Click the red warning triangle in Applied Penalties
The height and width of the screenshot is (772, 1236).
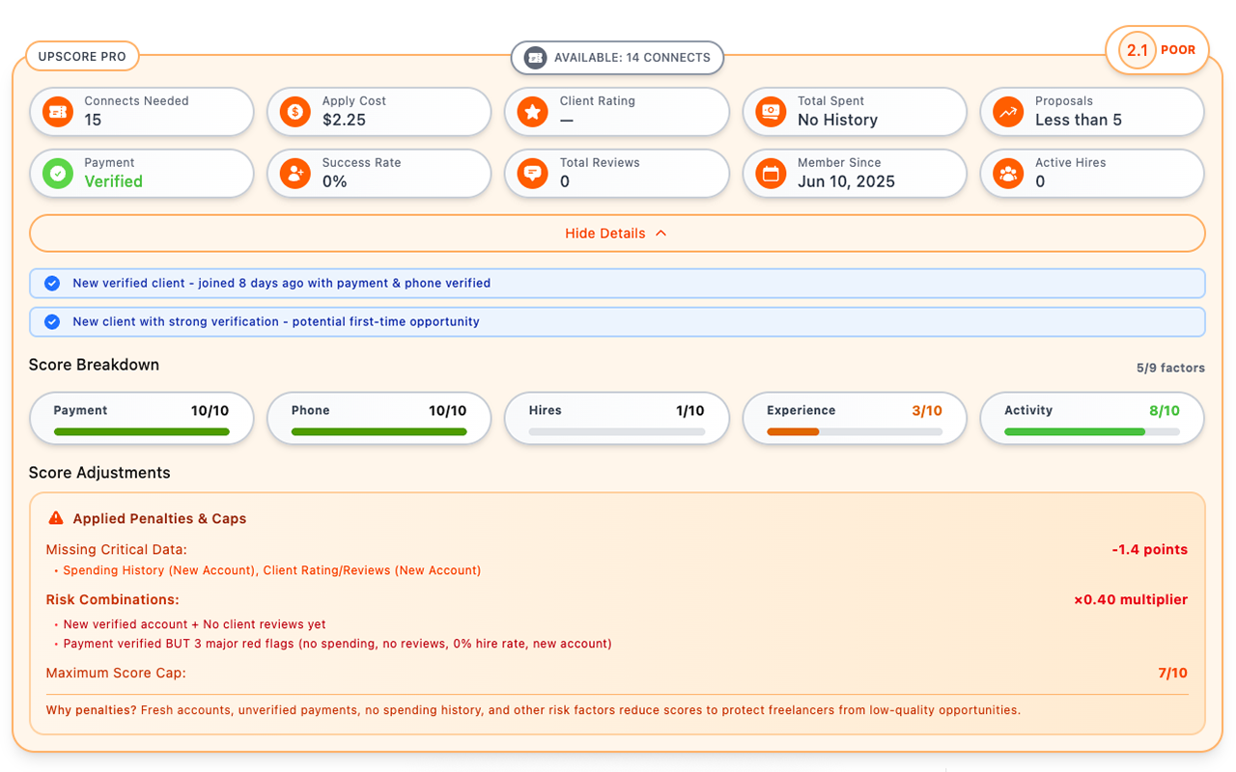(56, 517)
